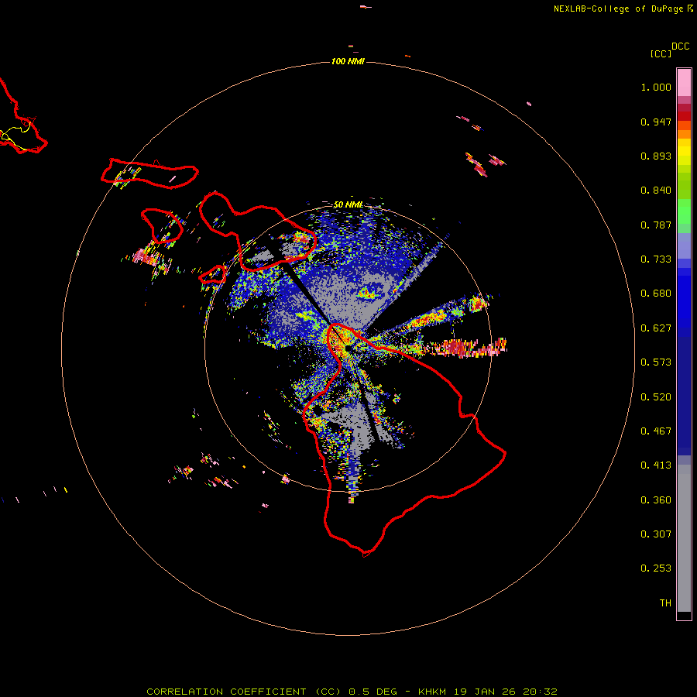The image size is (697, 697).
Task: Click the 50 NMI range ring label
Action: pyautogui.click(x=348, y=204)
